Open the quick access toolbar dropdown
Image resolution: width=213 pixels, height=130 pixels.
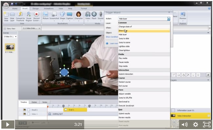pos(25,4)
